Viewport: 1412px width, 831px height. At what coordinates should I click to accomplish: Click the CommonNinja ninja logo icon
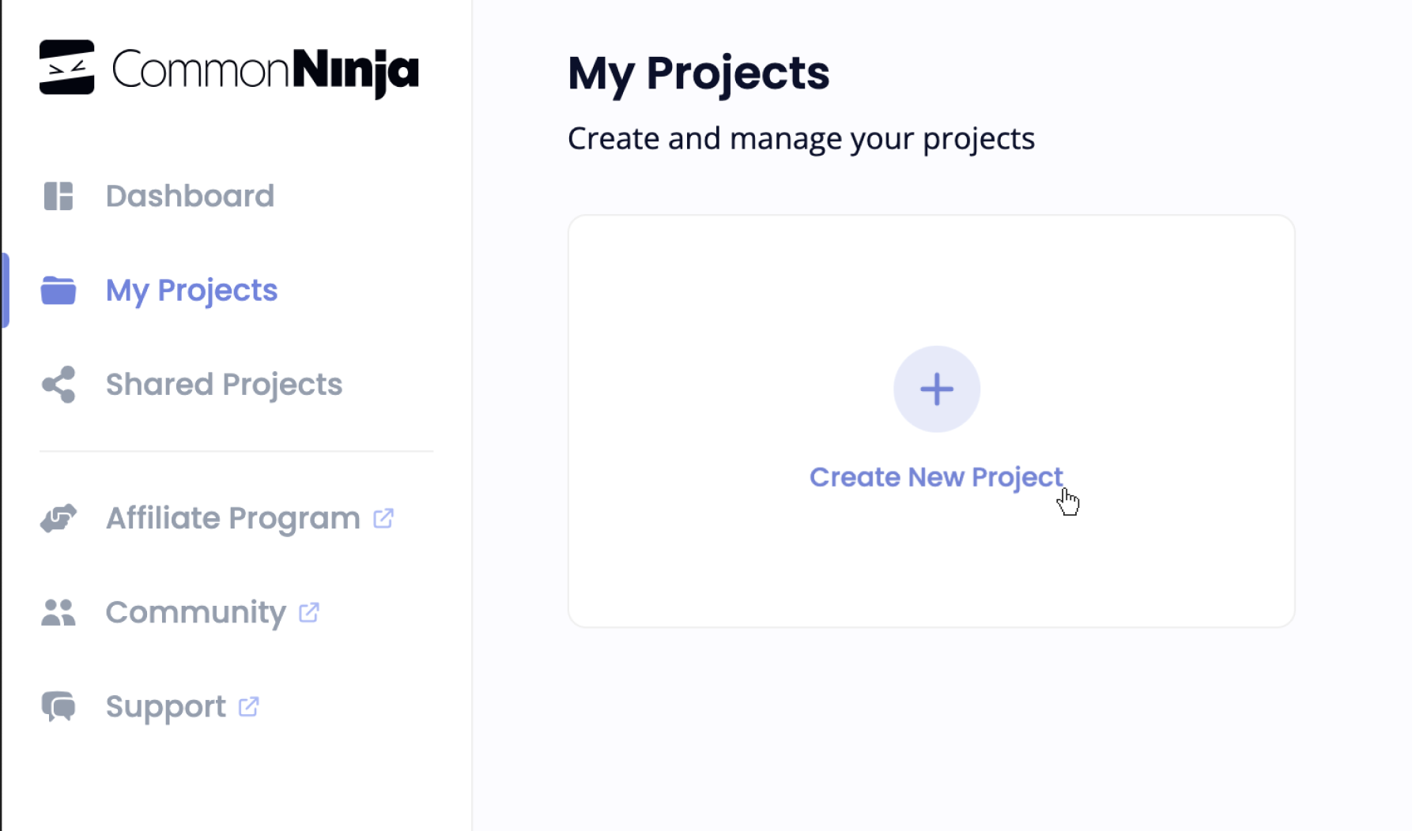pyautogui.click(x=66, y=67)
